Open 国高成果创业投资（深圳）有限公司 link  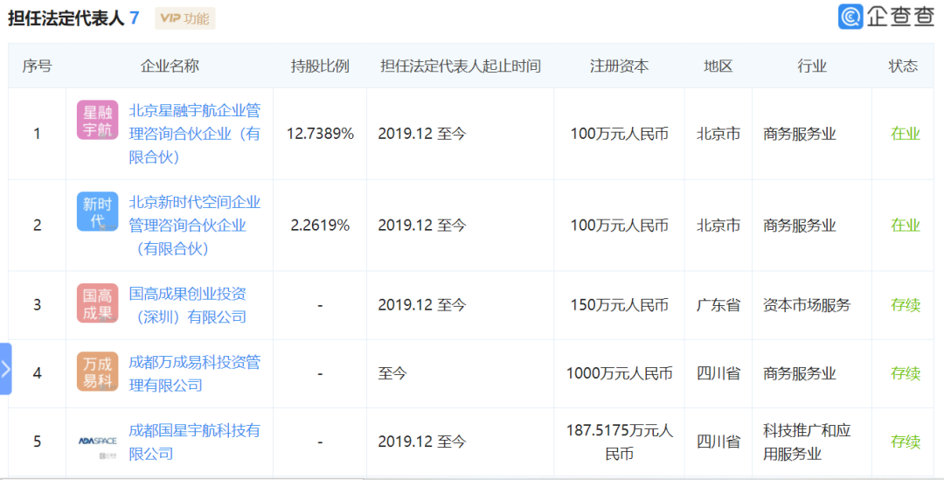(x=188, y=305)
